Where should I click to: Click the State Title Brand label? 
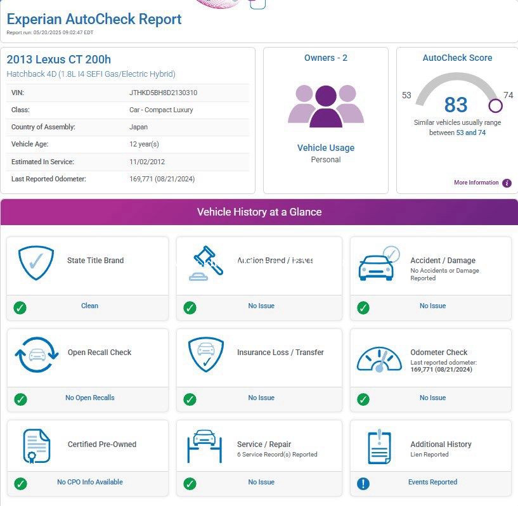pos(96,261)
